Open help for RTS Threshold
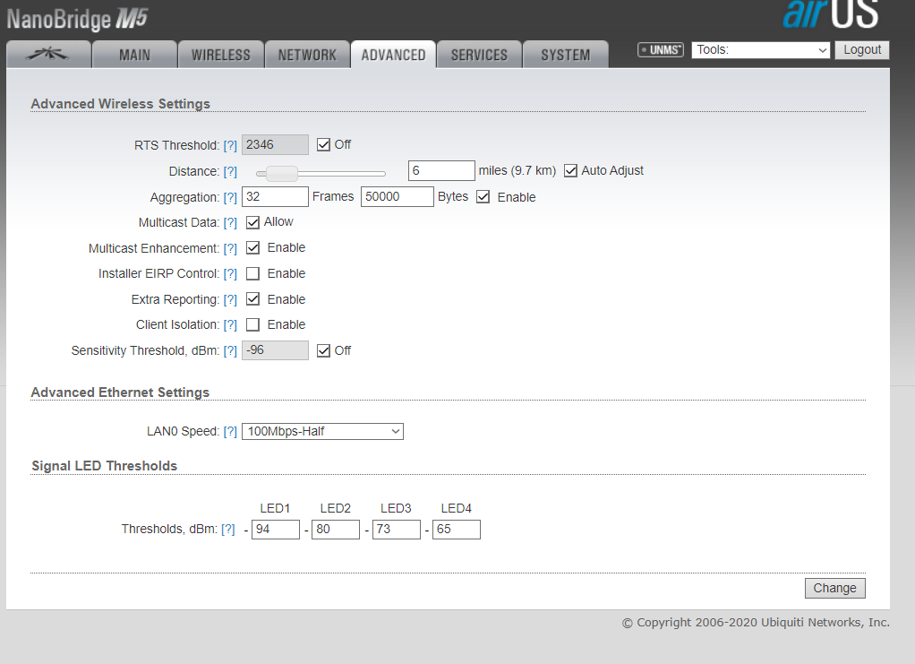Viewport: 915px width, 664px height. [x=230, y=145]
